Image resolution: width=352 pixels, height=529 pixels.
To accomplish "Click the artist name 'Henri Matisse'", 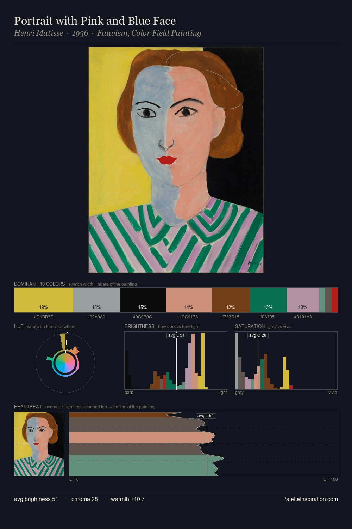I will 39,33.
